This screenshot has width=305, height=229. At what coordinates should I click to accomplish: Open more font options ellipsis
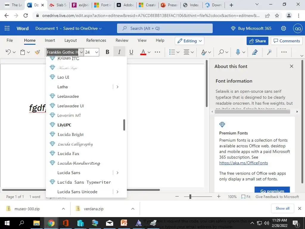point(157,52)
